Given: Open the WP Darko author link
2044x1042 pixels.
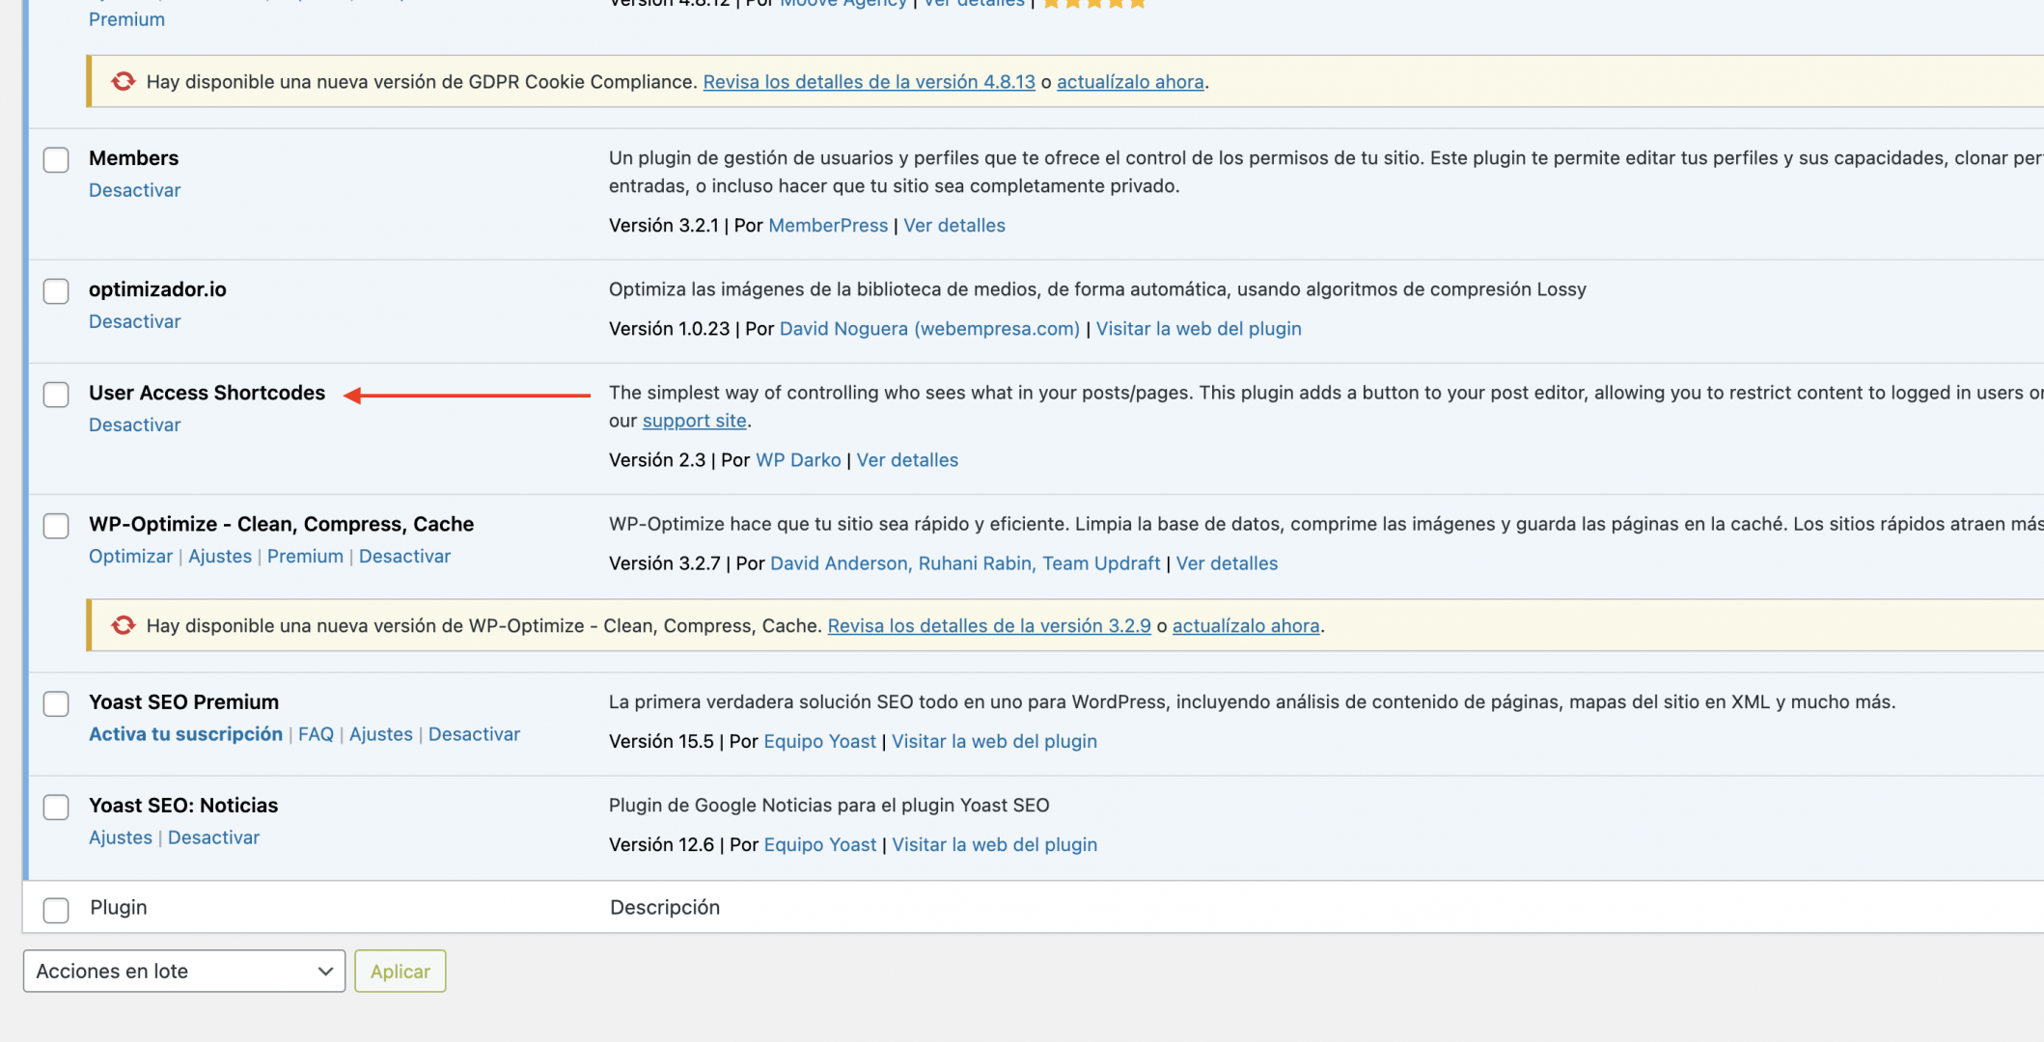Looking at the screenshot, I should 798,460.
